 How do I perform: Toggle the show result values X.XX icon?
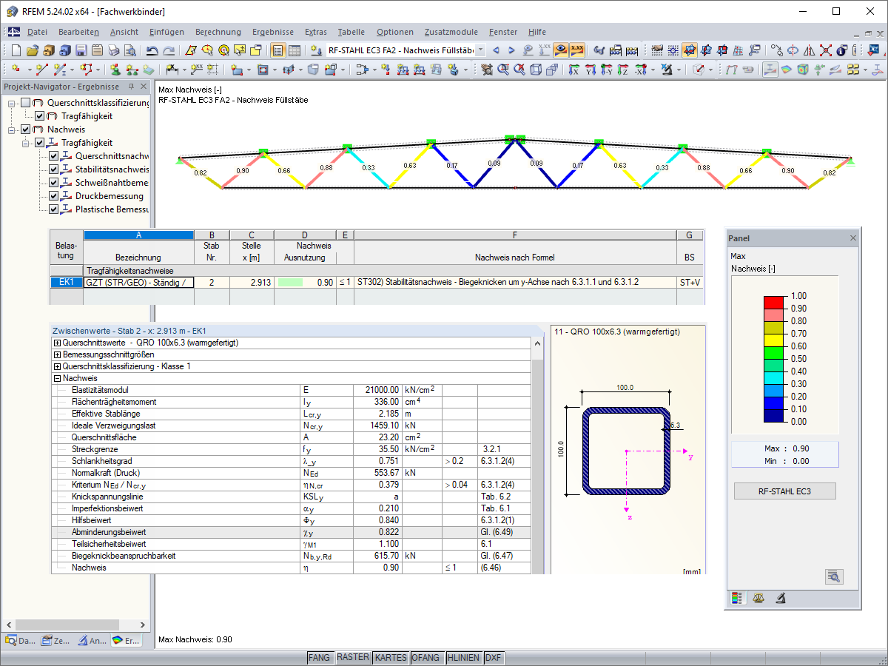577,50
